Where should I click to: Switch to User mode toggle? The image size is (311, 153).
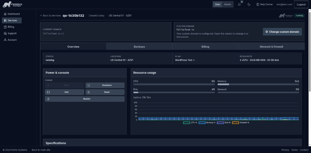(x=217, y=4)
